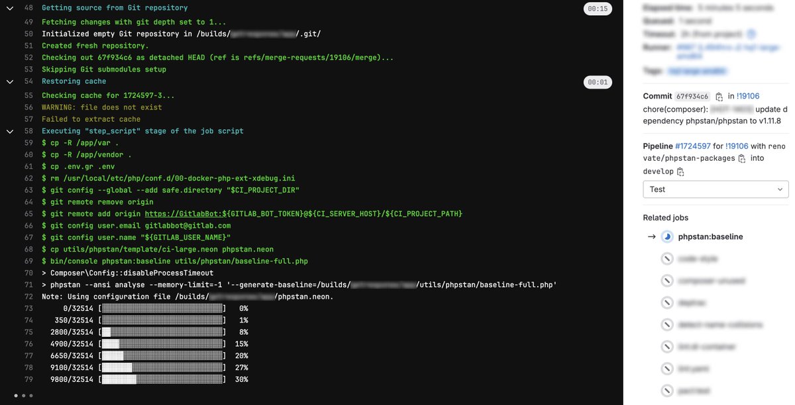This screenshot has width=795, height=405.
Task: Click the 00:01 section duration badge
Action: click(598, 82)
